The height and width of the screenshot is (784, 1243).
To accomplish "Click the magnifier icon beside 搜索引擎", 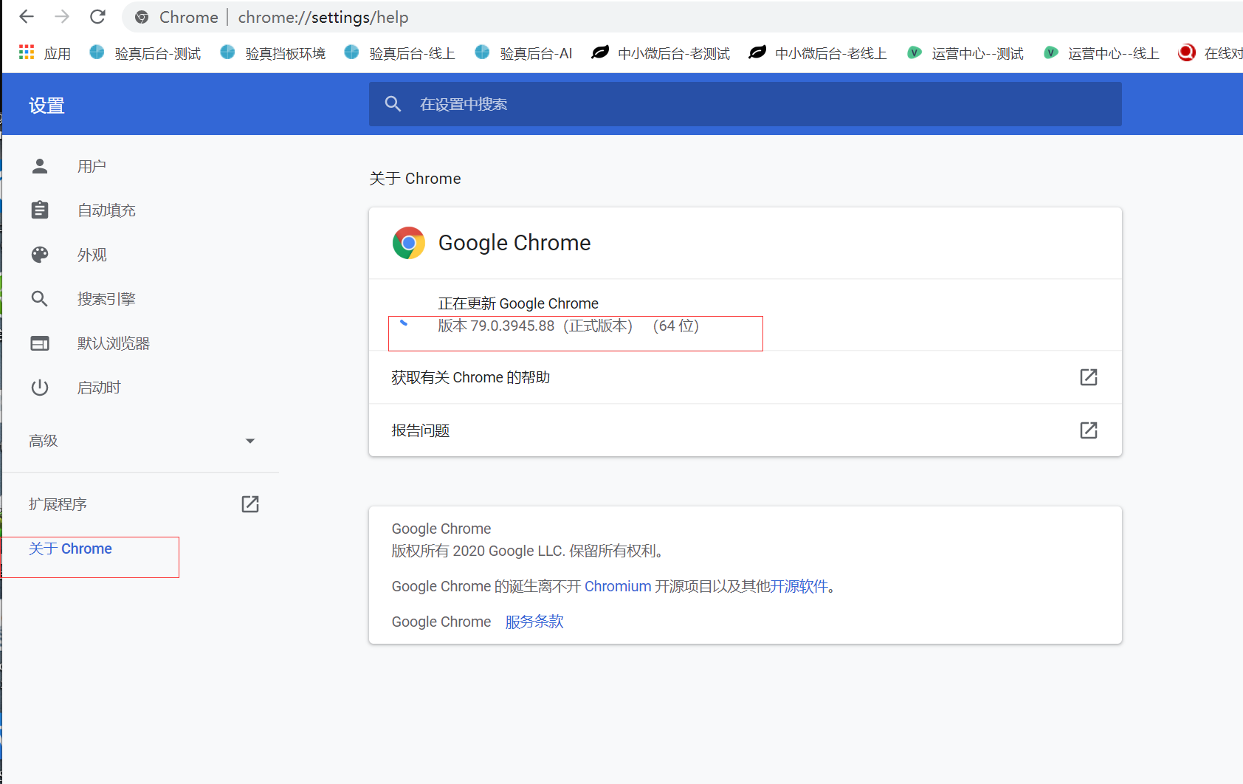I will click(x=40, y=299).
